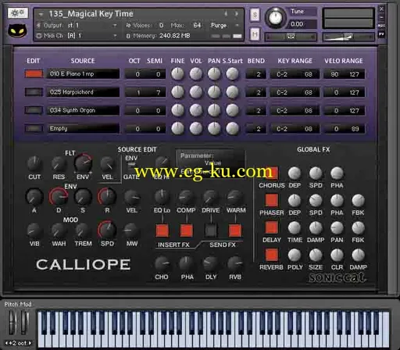
Task: Adjust the header pan slider
Action: coord(291,37)
